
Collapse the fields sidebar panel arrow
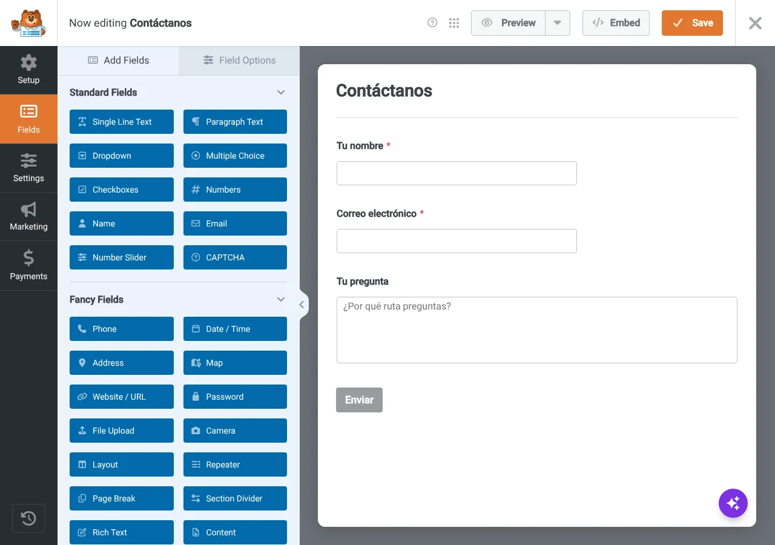coord(302,305)
